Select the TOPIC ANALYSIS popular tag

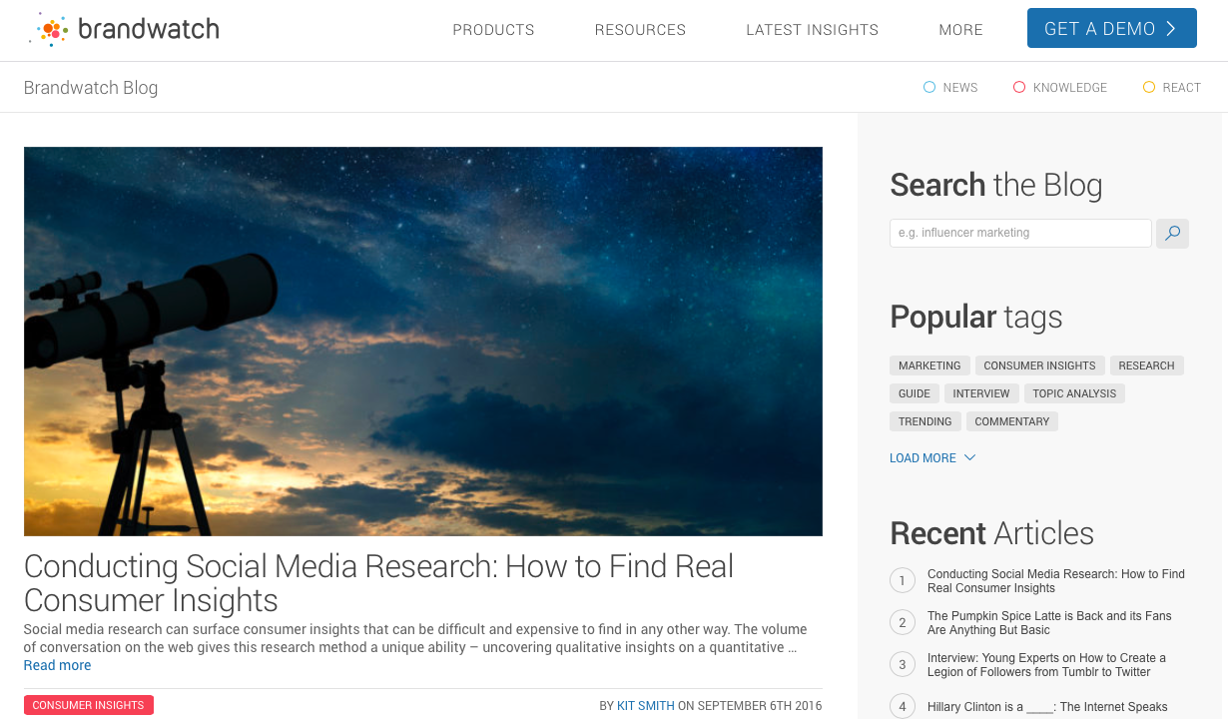point(1074,393)
